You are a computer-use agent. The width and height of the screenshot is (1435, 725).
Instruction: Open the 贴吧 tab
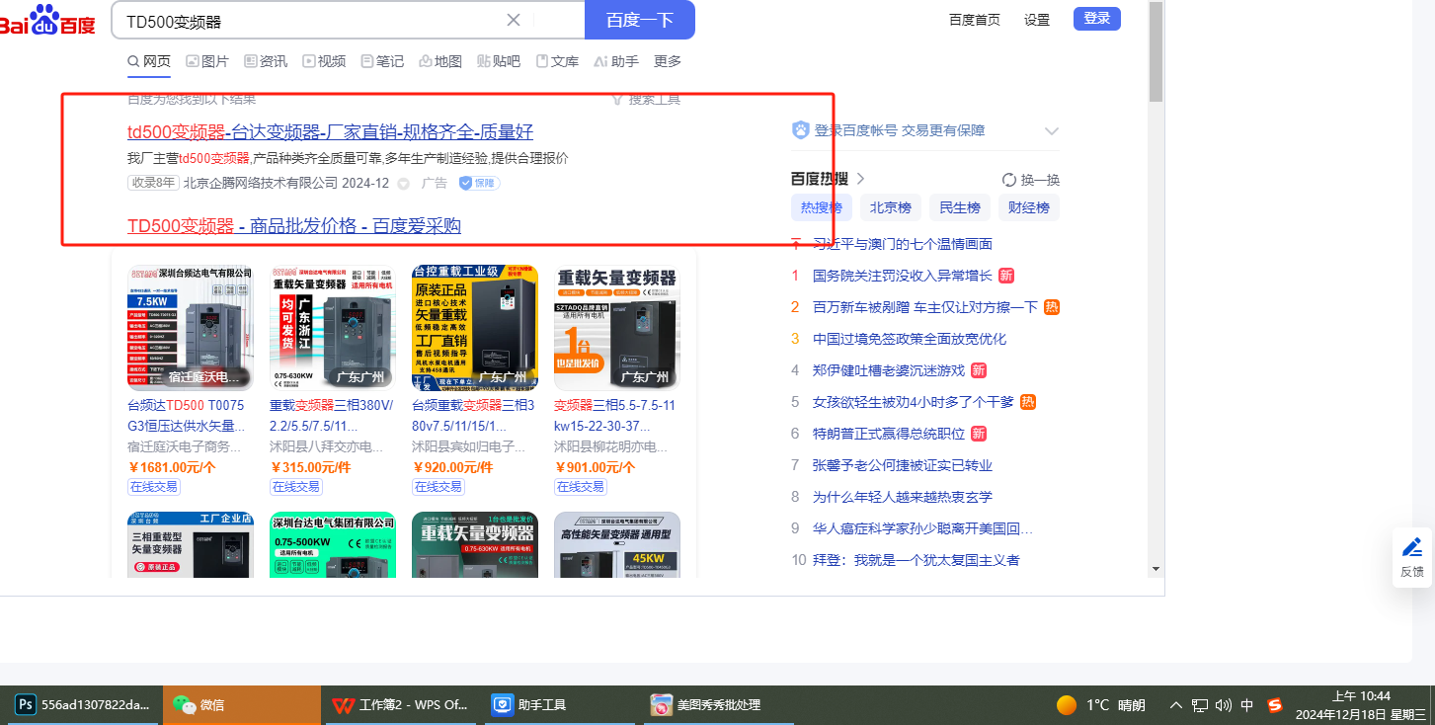pos(499,61)
